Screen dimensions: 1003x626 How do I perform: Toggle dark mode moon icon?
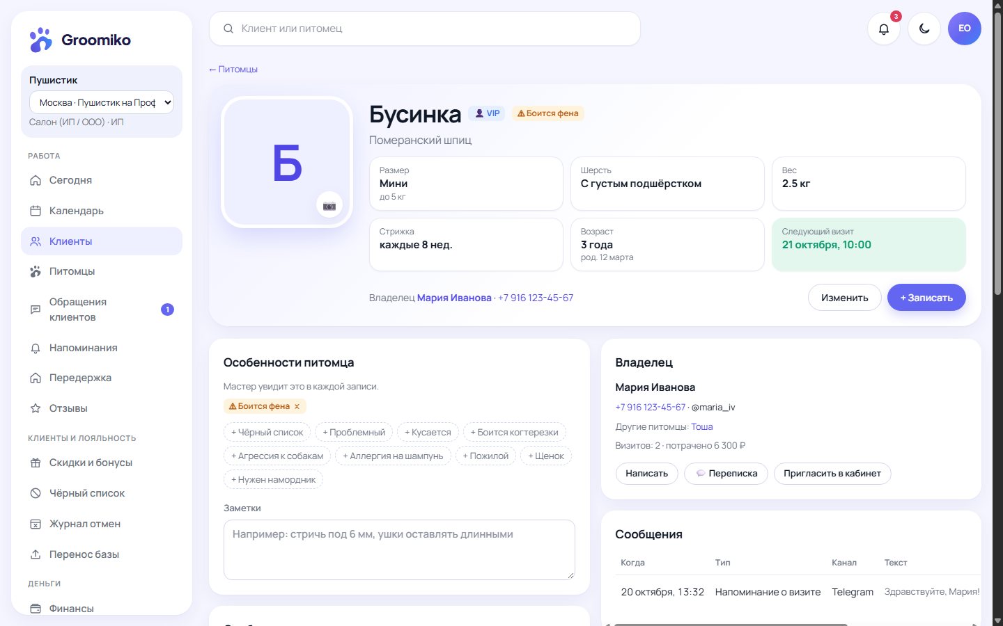coord(924,29)
